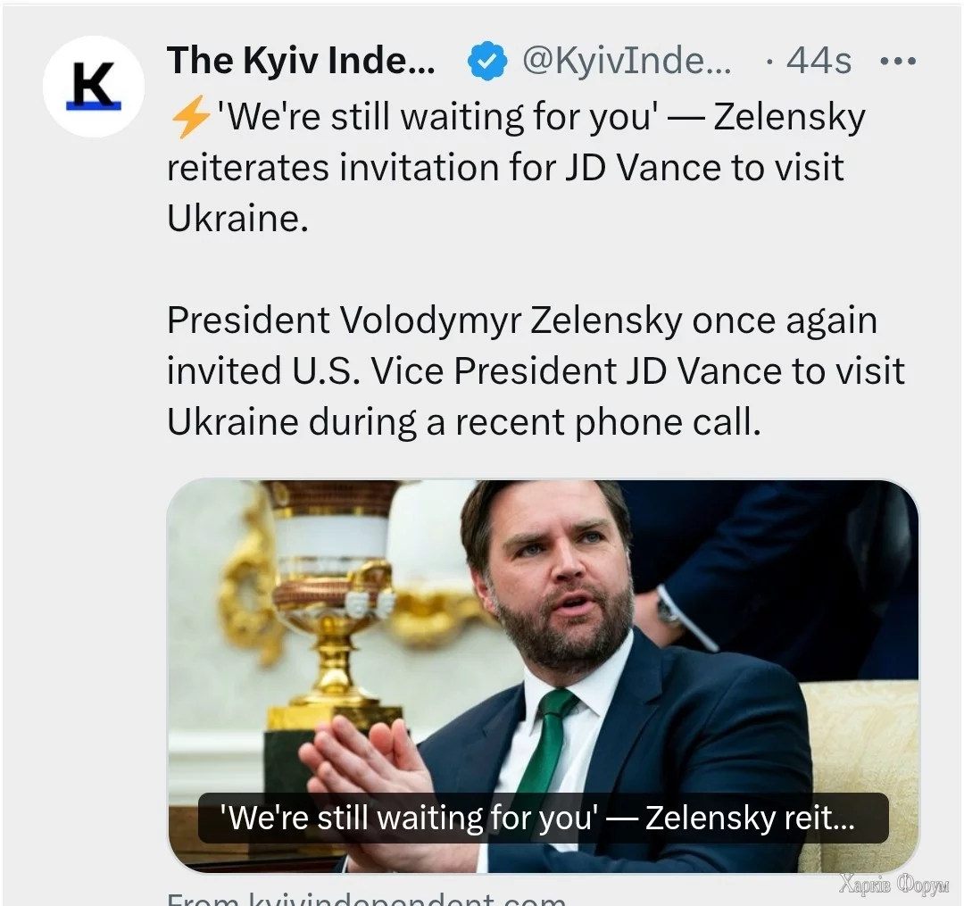The image size is (964, 906).
Task: Click the blue verified checkmark badge
Action: click(x=488, y=62)
